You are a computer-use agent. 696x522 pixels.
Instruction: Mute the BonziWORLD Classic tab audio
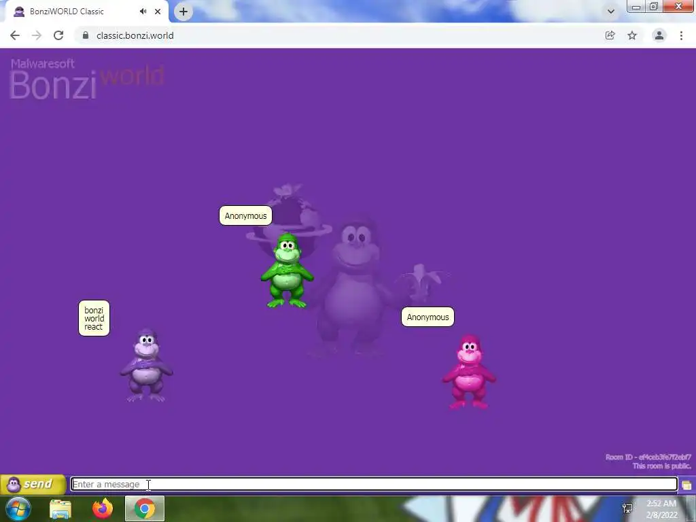coord(143,12)
